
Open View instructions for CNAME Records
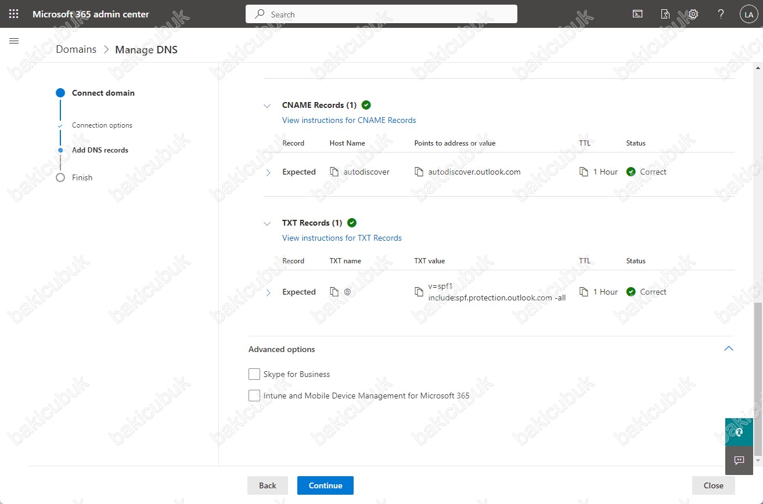coord(349,120)
